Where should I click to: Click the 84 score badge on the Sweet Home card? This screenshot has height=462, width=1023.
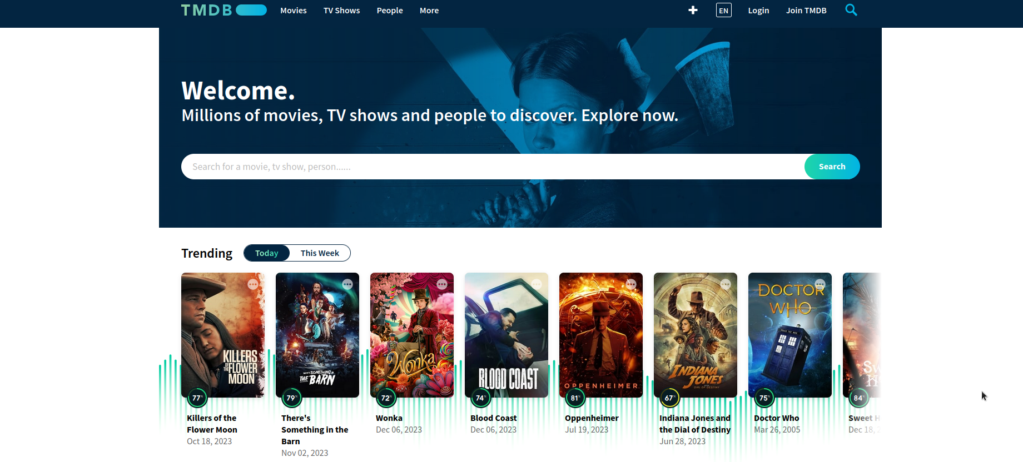coord(858,398)
